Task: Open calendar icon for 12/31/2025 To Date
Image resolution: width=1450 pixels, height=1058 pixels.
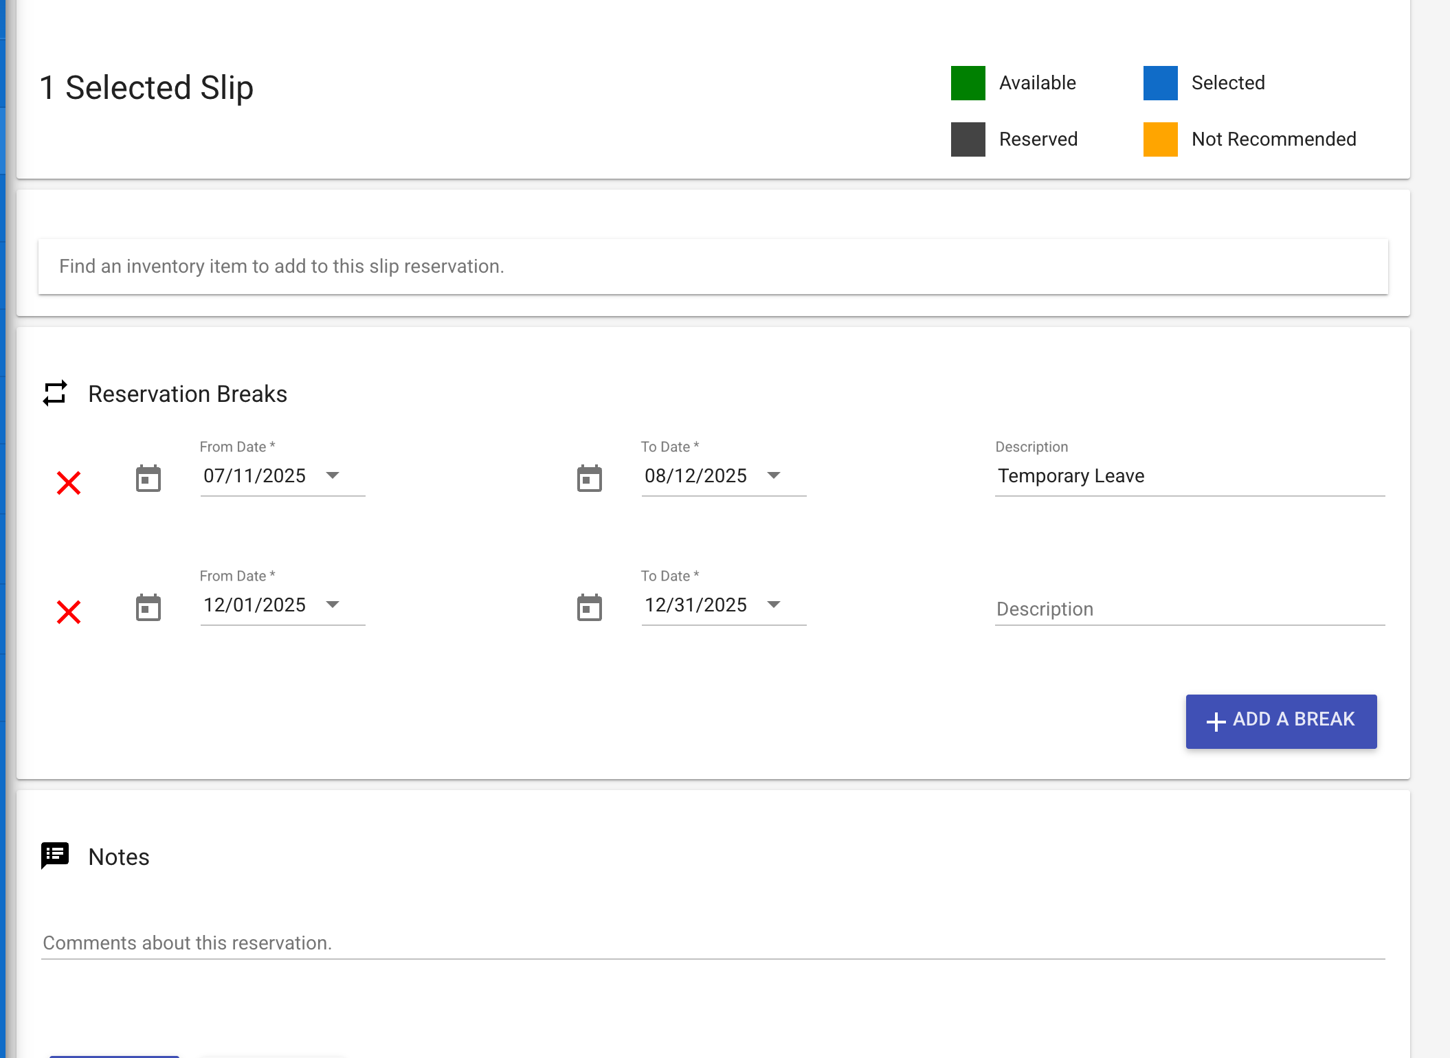Action: (x=590, y=607)
